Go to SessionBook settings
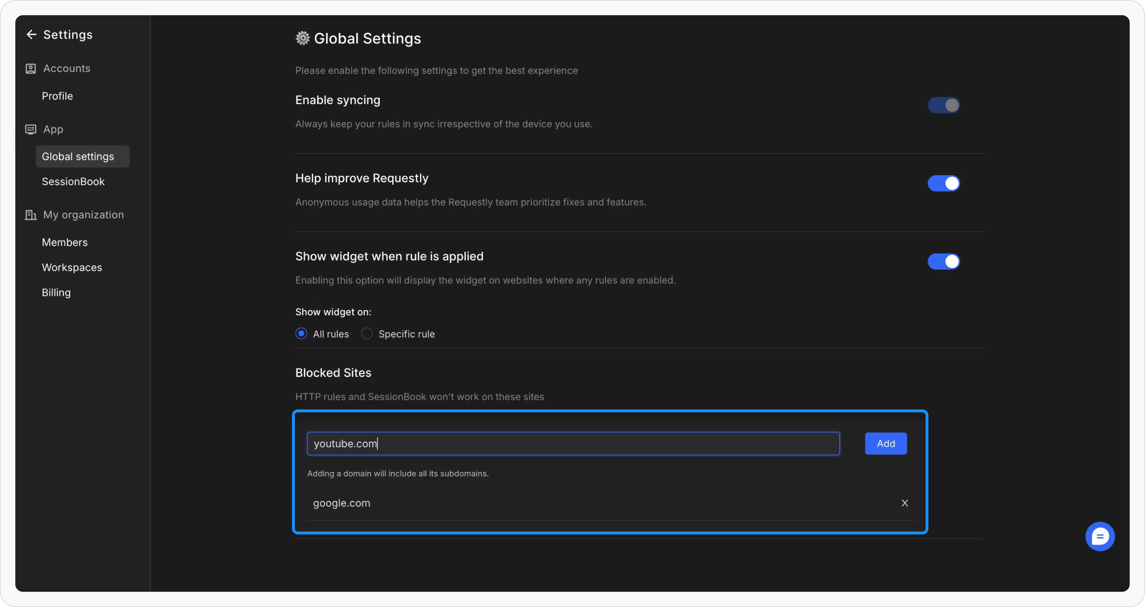Screen dimensions: 1145x607 click(73, 181)
